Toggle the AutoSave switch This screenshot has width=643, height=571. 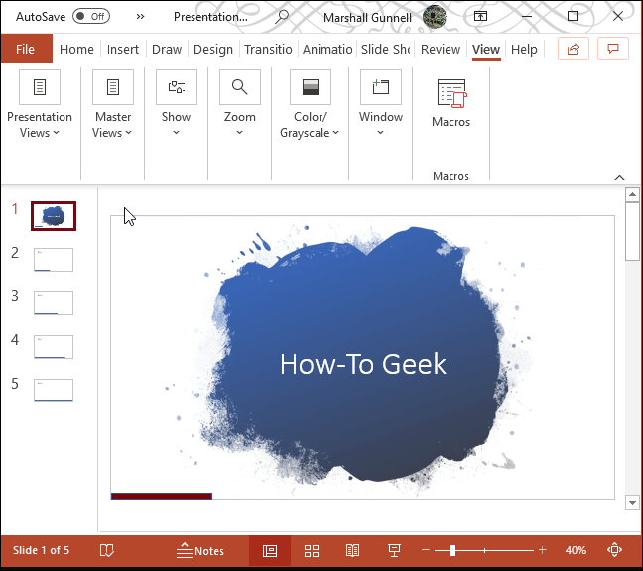tap(91, 16)
